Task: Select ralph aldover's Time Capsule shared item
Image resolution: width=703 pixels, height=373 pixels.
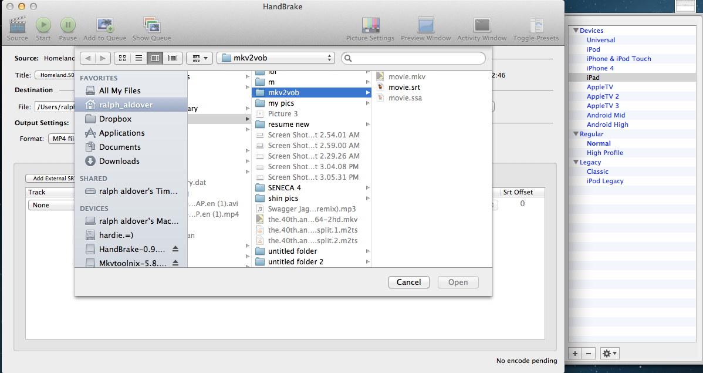Action: coord(131,191)
